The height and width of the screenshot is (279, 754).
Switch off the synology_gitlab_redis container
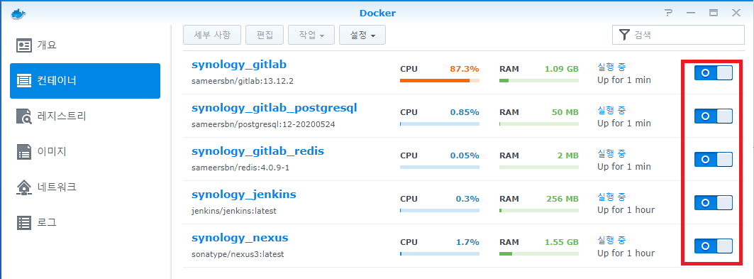coord(713,159)
